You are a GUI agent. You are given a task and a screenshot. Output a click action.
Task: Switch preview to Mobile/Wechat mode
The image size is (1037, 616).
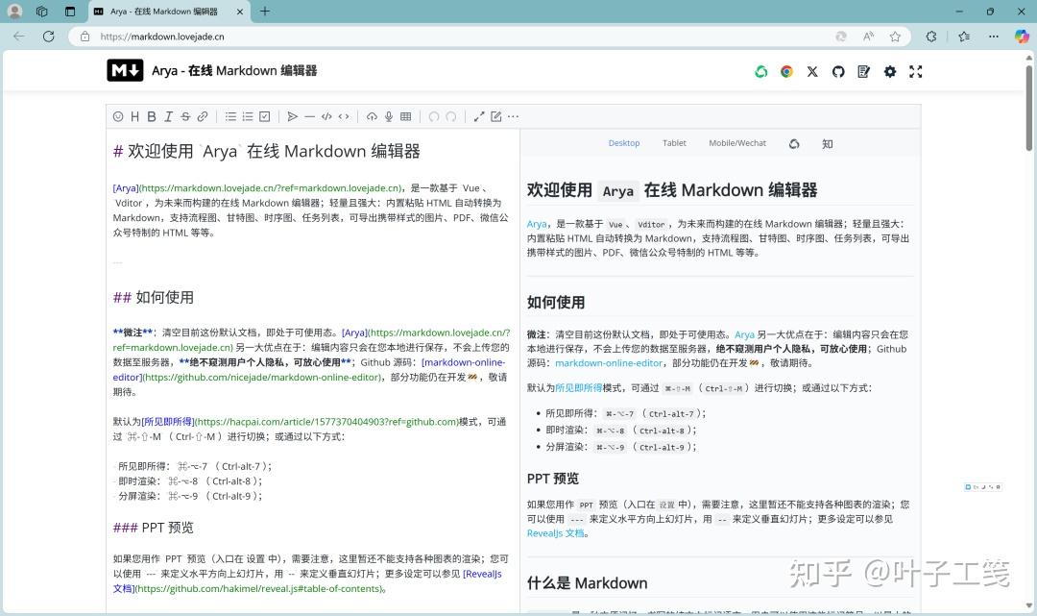(737, 143)
